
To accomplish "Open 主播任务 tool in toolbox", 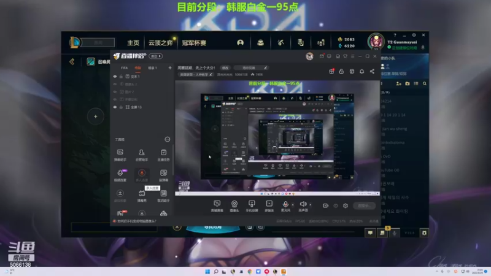I will point(163,155).
